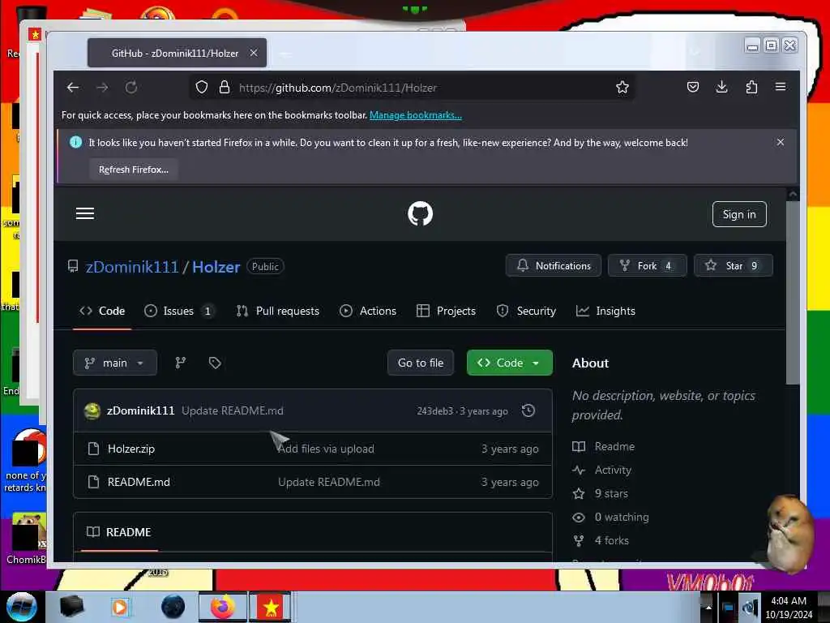Click the GitHub Octocat logo
Screen dimensions: 830x623
(x=421, y=213)
